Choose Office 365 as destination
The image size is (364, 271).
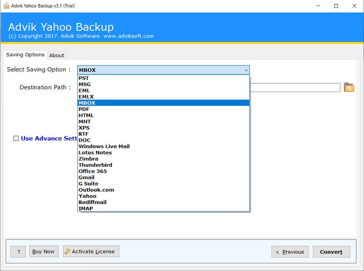[164, 171]
